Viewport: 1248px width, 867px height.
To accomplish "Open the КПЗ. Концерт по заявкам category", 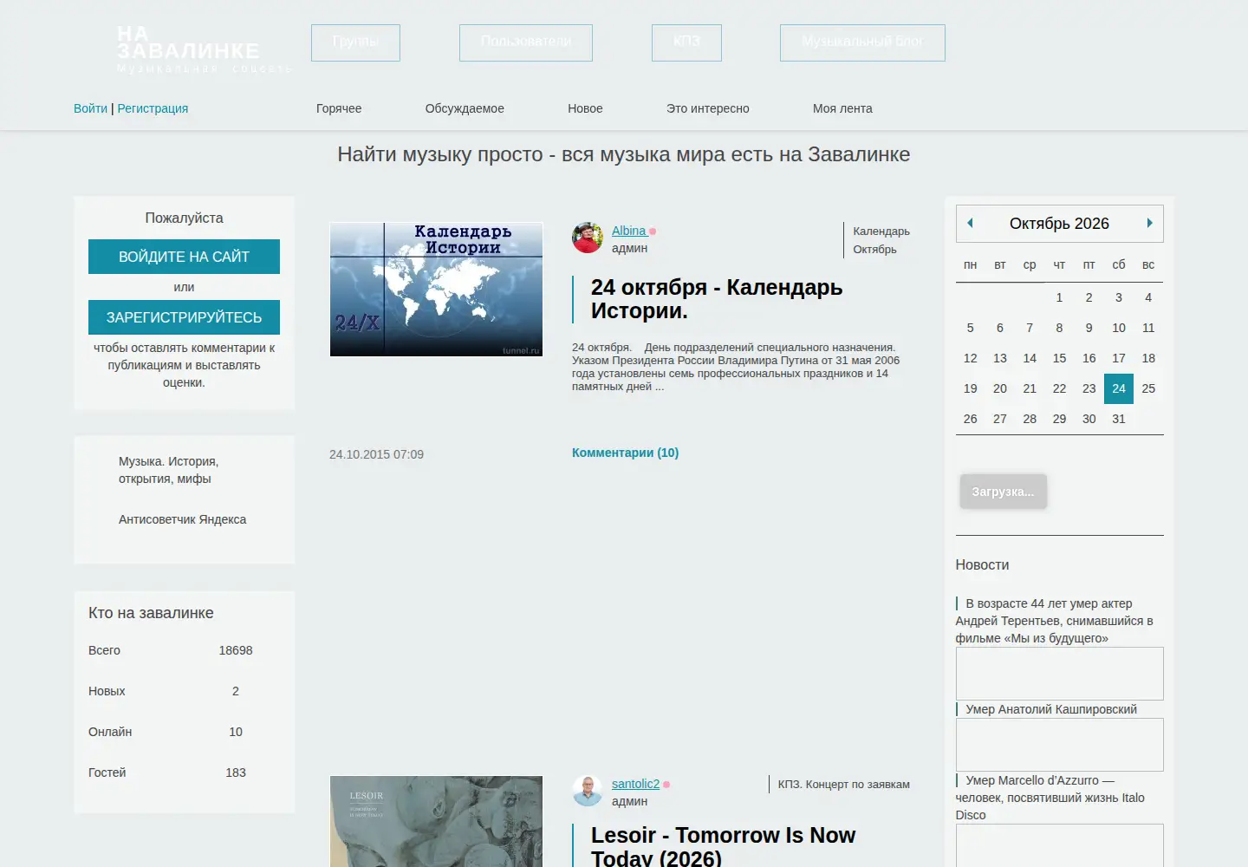I will (x=843, y=785).
